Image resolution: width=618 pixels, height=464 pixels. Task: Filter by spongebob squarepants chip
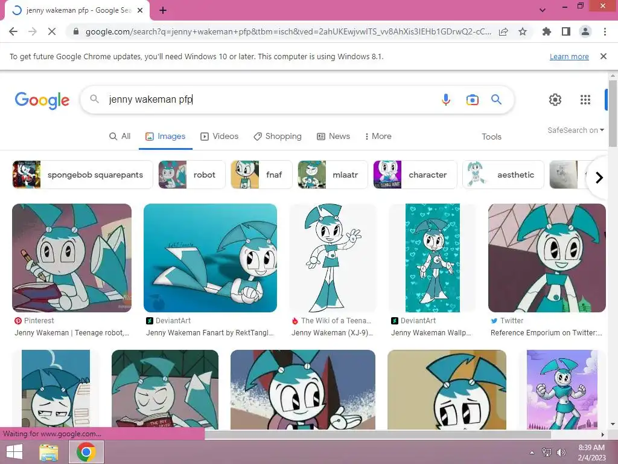(x=82, y=175)
